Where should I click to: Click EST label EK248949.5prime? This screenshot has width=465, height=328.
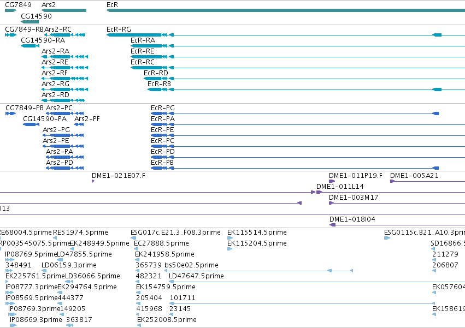pos(99,244)
